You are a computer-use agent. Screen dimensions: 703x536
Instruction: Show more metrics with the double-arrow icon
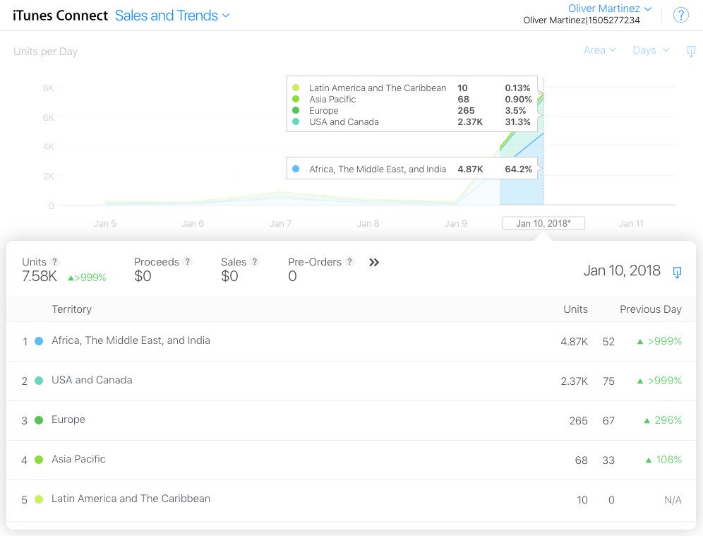click(x=374, y=263)
